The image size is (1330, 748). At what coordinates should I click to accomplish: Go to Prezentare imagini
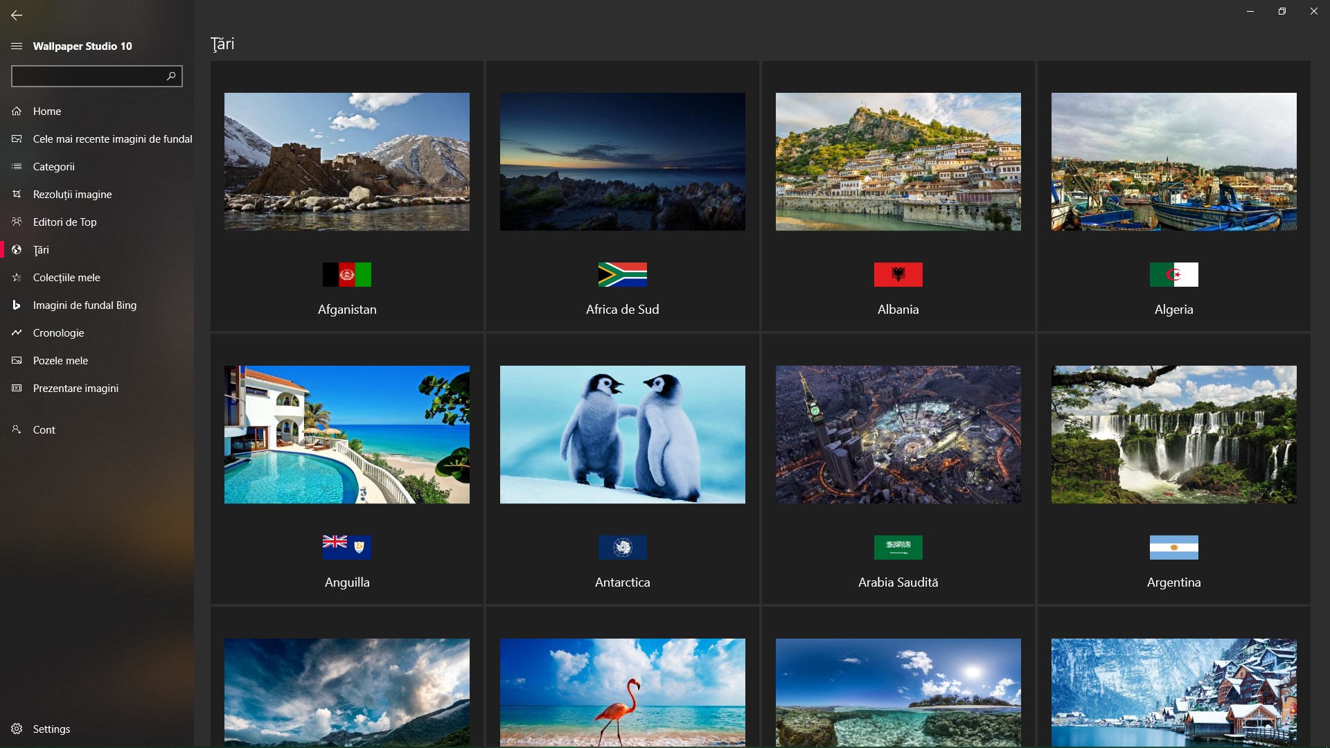[76, 388]
